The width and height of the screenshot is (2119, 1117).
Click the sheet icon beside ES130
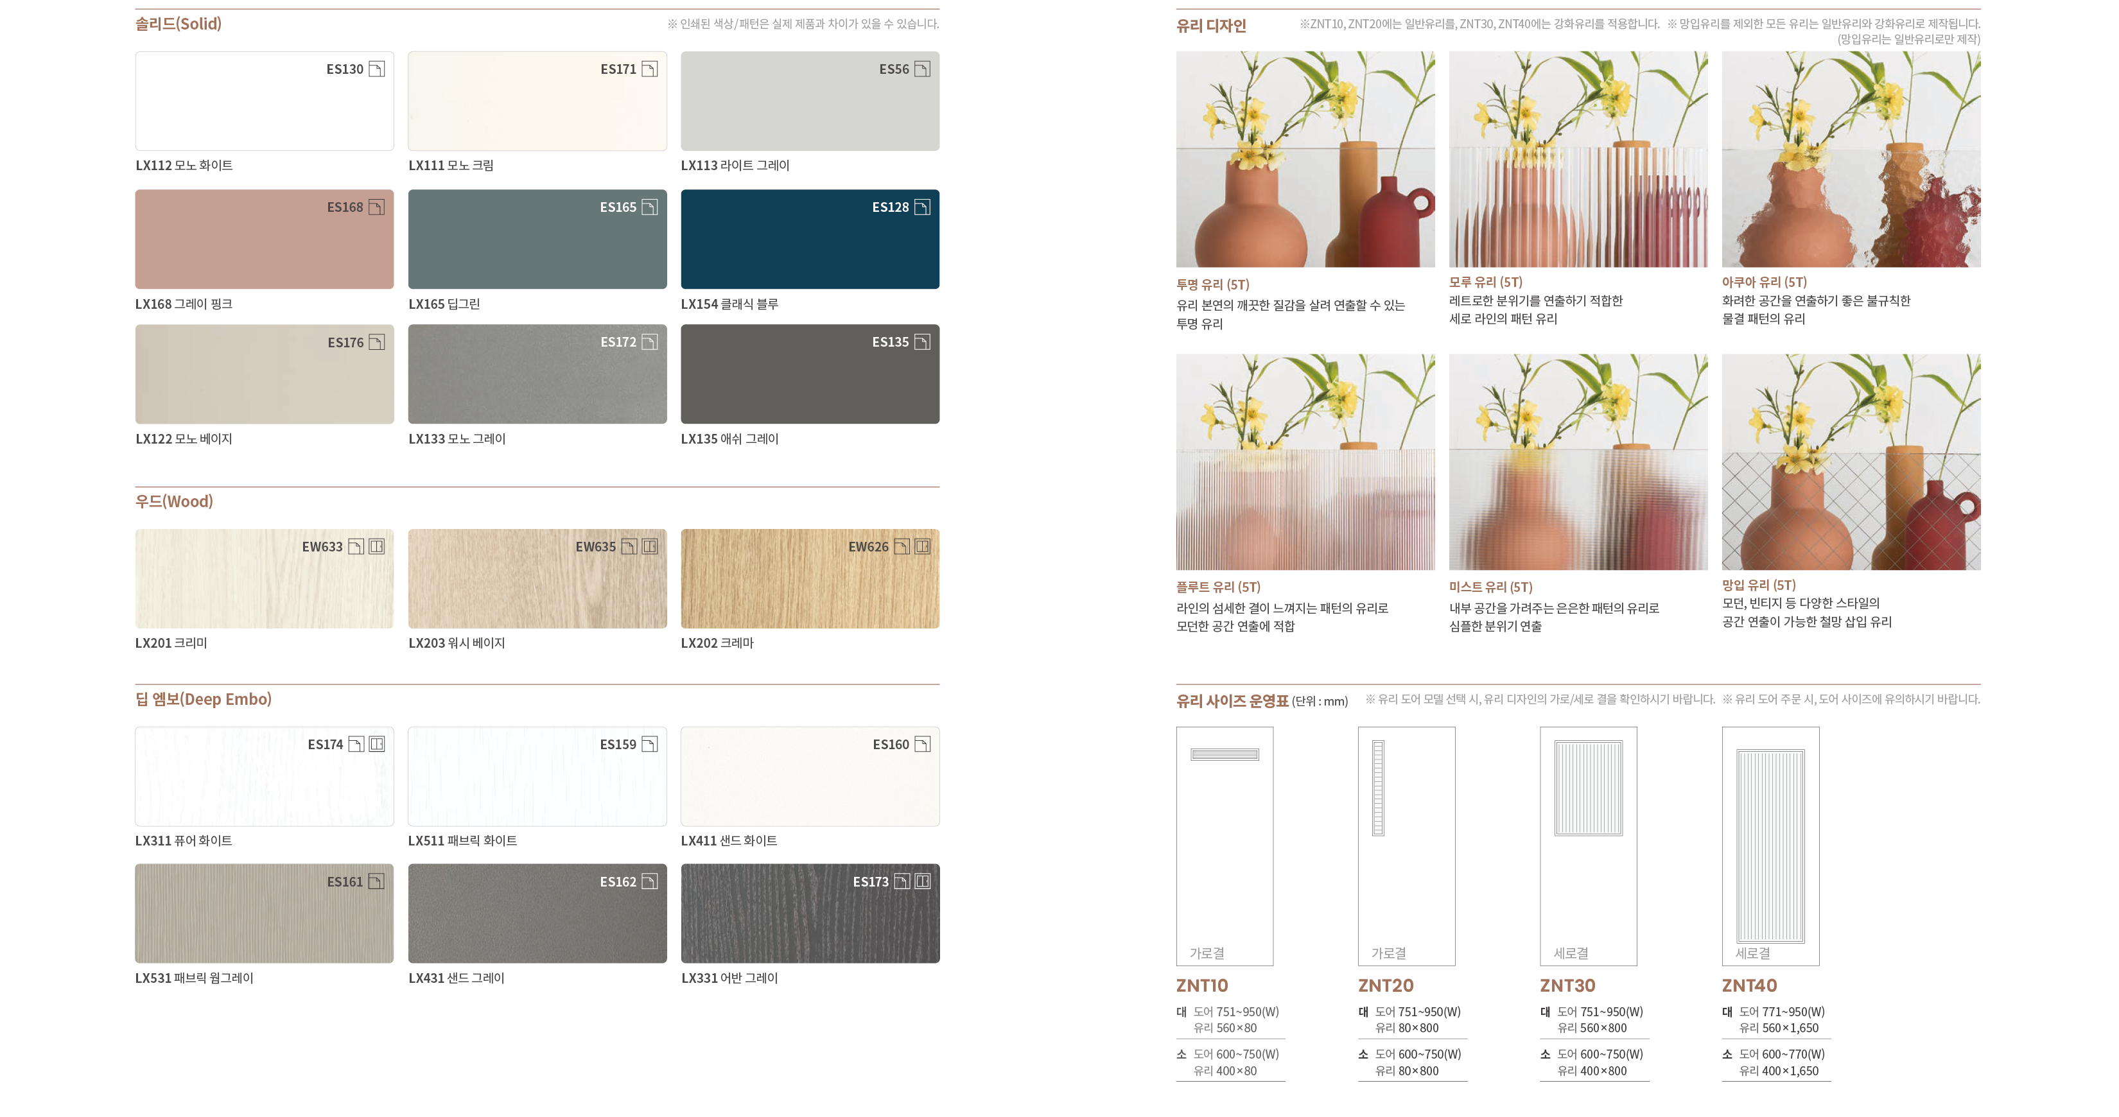point(376,69)
